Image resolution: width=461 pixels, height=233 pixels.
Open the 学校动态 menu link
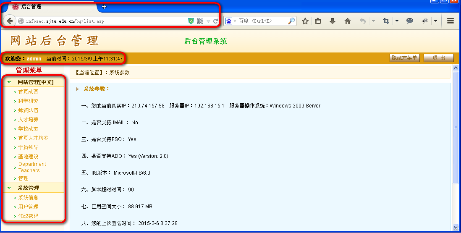pyautogui.click(x=28, y=129)
